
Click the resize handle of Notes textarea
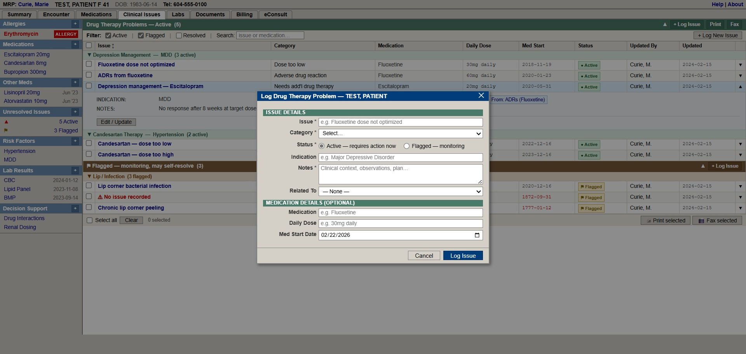480,182
